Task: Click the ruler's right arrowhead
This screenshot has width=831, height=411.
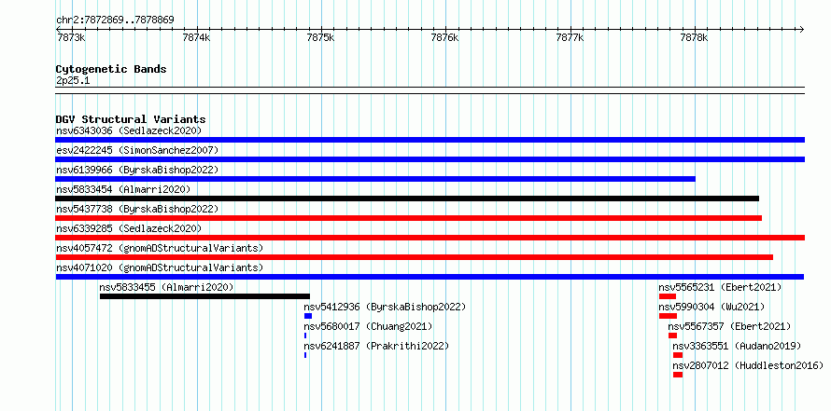Action: pyautogui.click(x=801, y=29)
